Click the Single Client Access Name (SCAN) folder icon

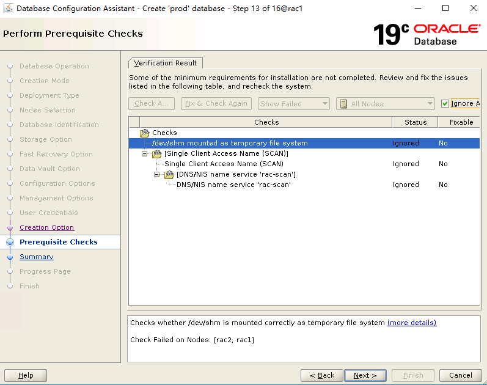tap(157, 153)
